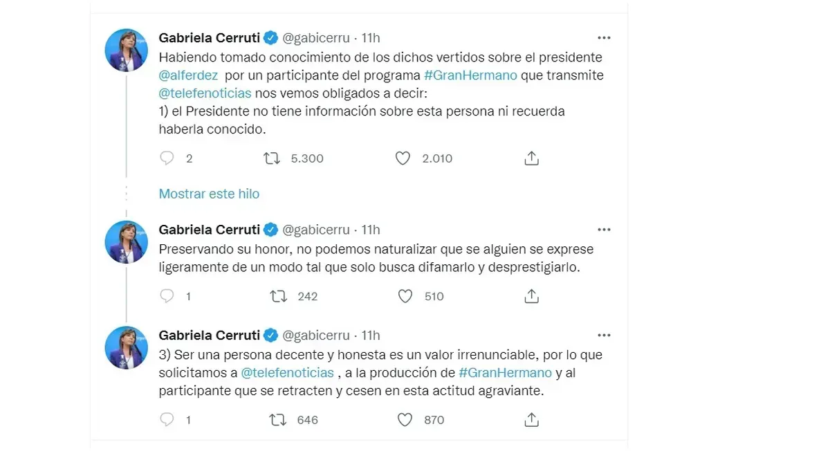Reply to the third tweet about decency

tap(167, 419)
